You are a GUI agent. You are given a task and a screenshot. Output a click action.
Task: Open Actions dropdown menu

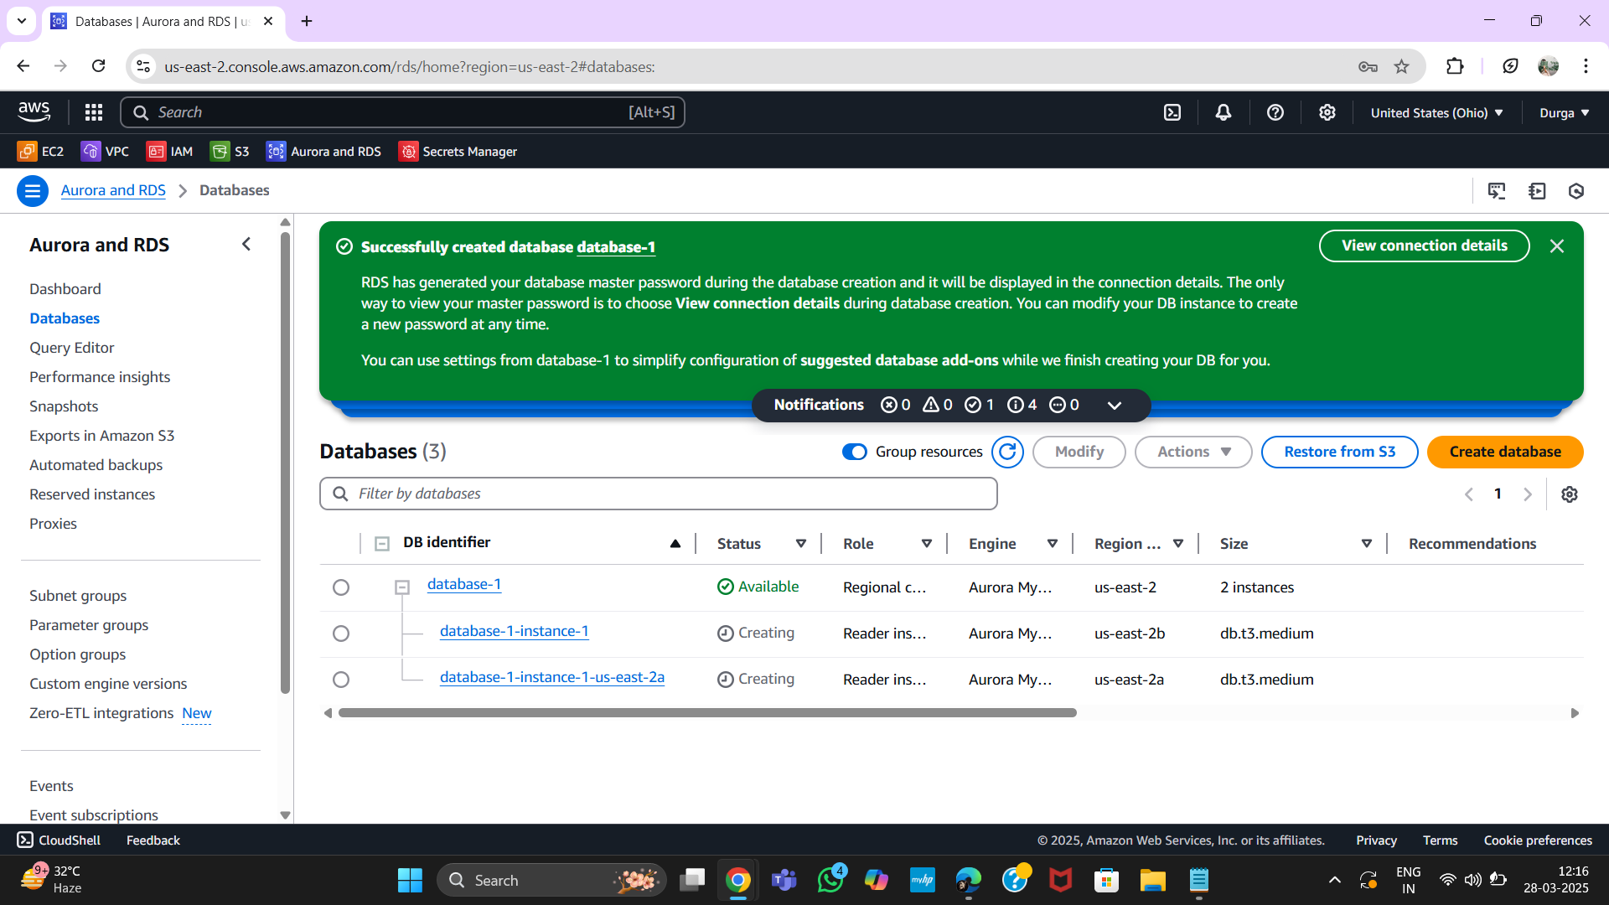1193,452
